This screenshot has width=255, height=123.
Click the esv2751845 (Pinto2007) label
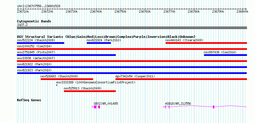tap(36, 52)
